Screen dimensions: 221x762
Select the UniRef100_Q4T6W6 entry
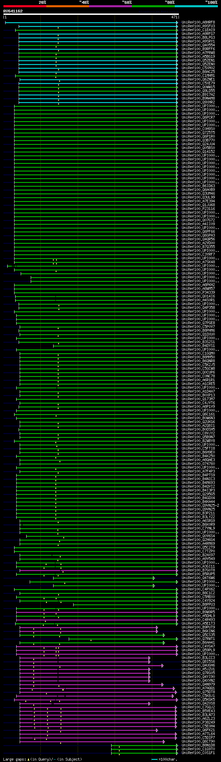pos(198,578)
